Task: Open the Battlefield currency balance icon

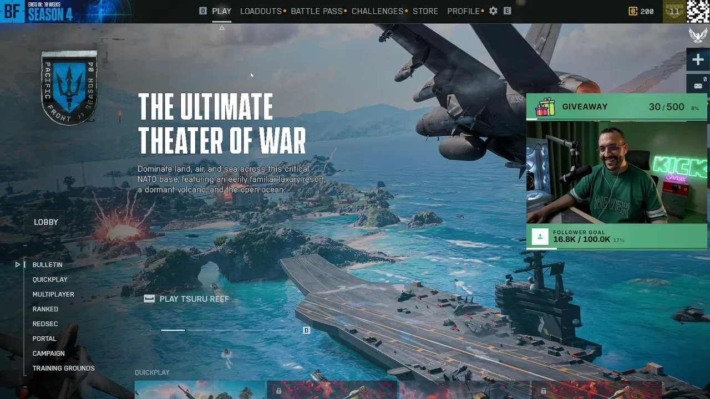Action: coord(633,11)
